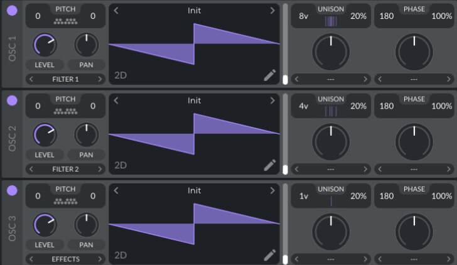The image size is (457, 265).
Task: Click the OSC 2 wavetable edit pencil
Action: tap(270, 165)
